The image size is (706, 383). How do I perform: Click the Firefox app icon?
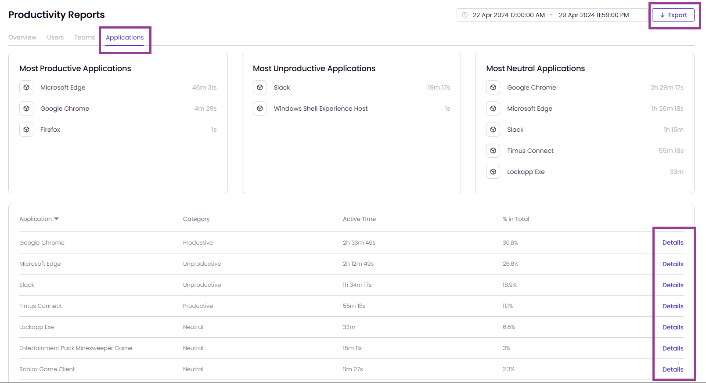[x=26, y=130]
